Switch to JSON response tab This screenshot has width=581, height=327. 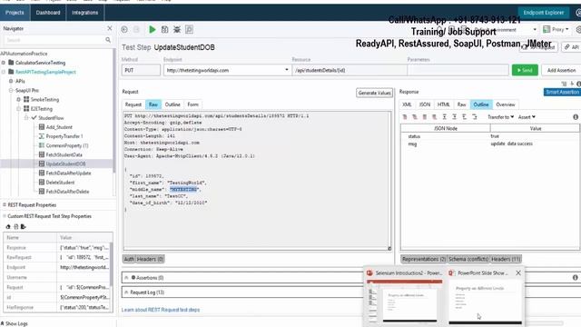click(425, 104)
